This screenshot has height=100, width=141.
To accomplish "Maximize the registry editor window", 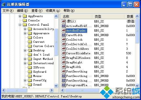I will (130, 5).
